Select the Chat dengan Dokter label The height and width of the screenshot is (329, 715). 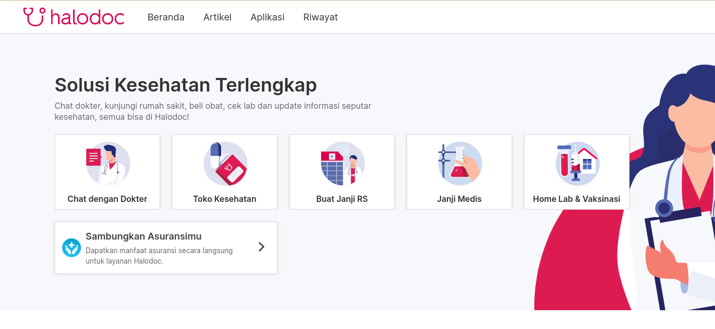pyautogui.click(x=107, y=199)
